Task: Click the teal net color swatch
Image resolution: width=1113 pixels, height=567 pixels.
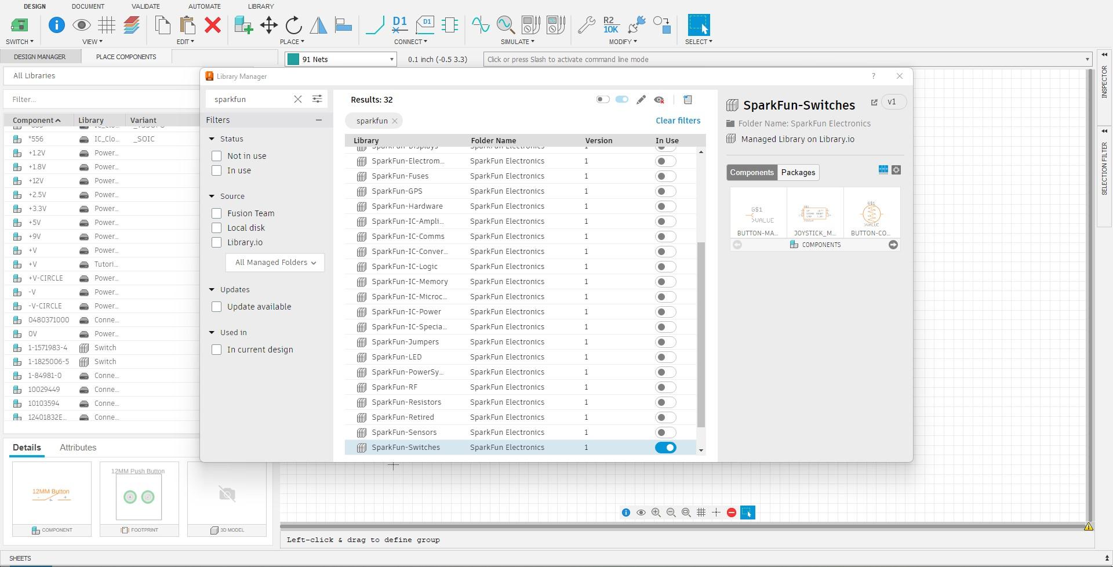Action: pos(293,59)
